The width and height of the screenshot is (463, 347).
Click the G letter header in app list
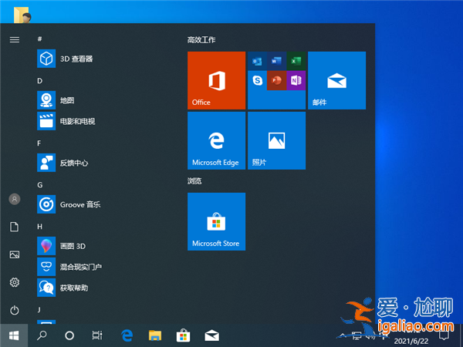pos(40,185)
